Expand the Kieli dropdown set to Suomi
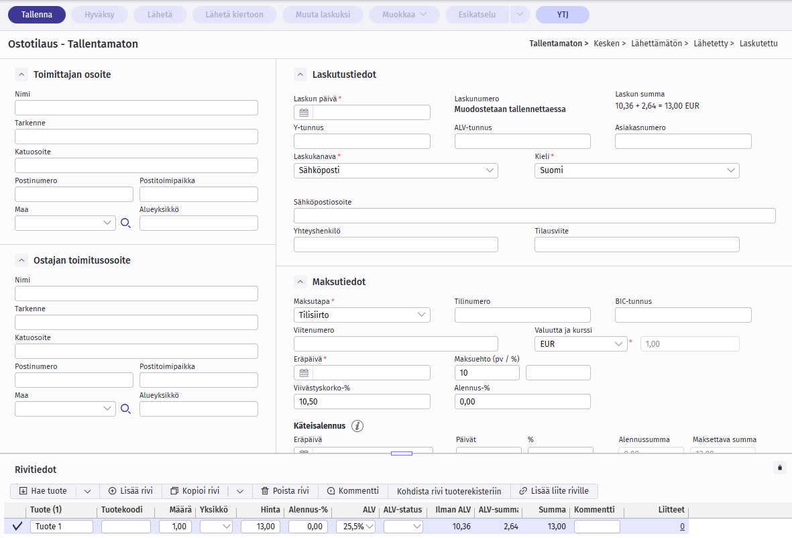 point(636,170)
